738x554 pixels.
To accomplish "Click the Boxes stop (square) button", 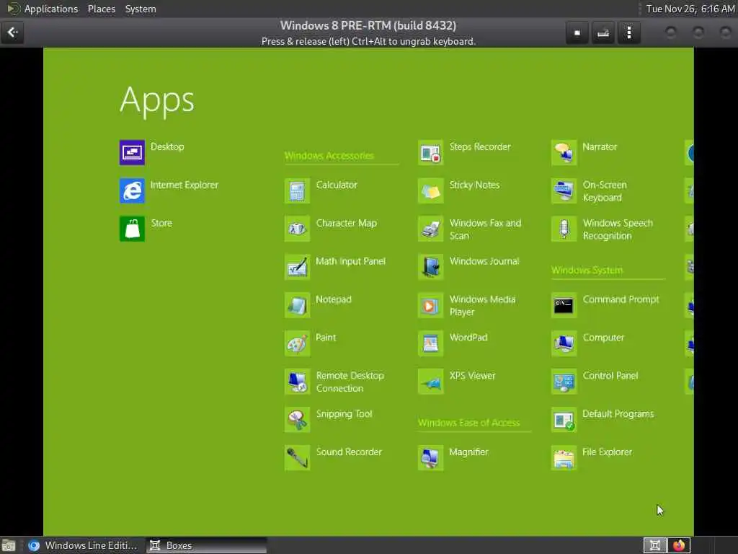I will pos(577,32).
